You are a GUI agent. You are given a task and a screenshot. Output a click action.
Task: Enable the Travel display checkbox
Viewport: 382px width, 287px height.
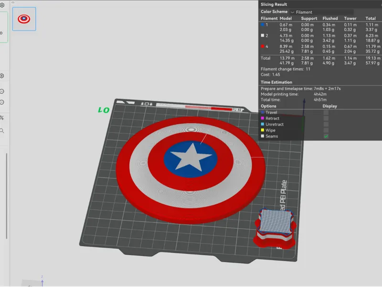point(326,112)
